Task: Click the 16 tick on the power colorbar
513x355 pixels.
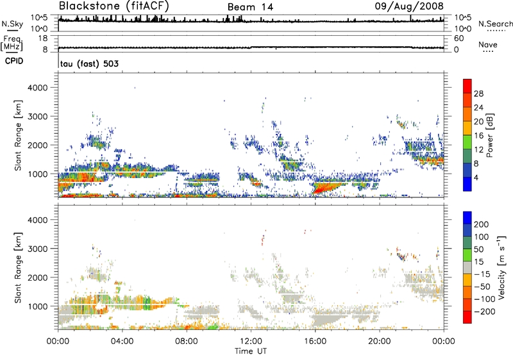Action: click(x=478, y=136)
